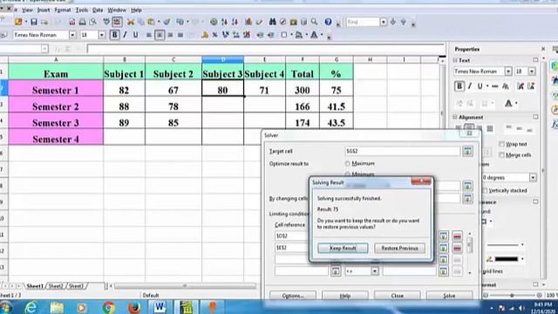The height and width of the screenshot is (314, 558).
Task: Click shrink icon beside Target cell field
Action: click(x=467, y=151)
